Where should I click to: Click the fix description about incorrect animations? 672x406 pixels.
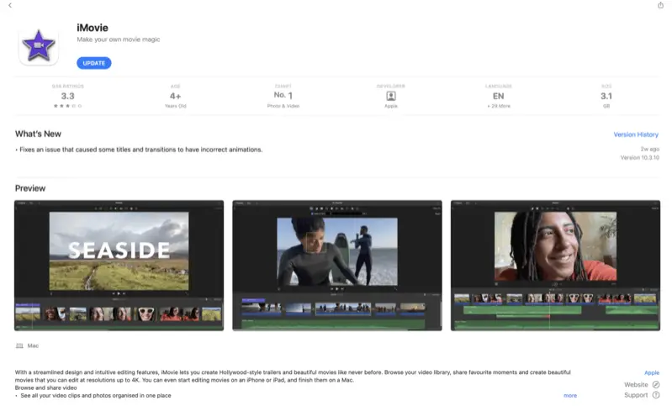(139, 150)
